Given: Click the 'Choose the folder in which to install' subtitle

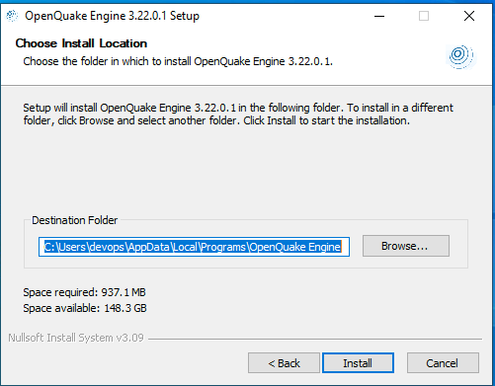Looking at the screenshot, I should pyautogui.click(x=178, y=61).
